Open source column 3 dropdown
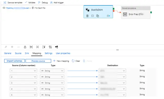 (23, 83)
